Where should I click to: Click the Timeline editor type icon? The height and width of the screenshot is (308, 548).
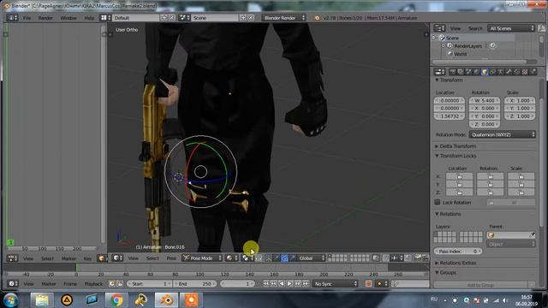[12, 284]
